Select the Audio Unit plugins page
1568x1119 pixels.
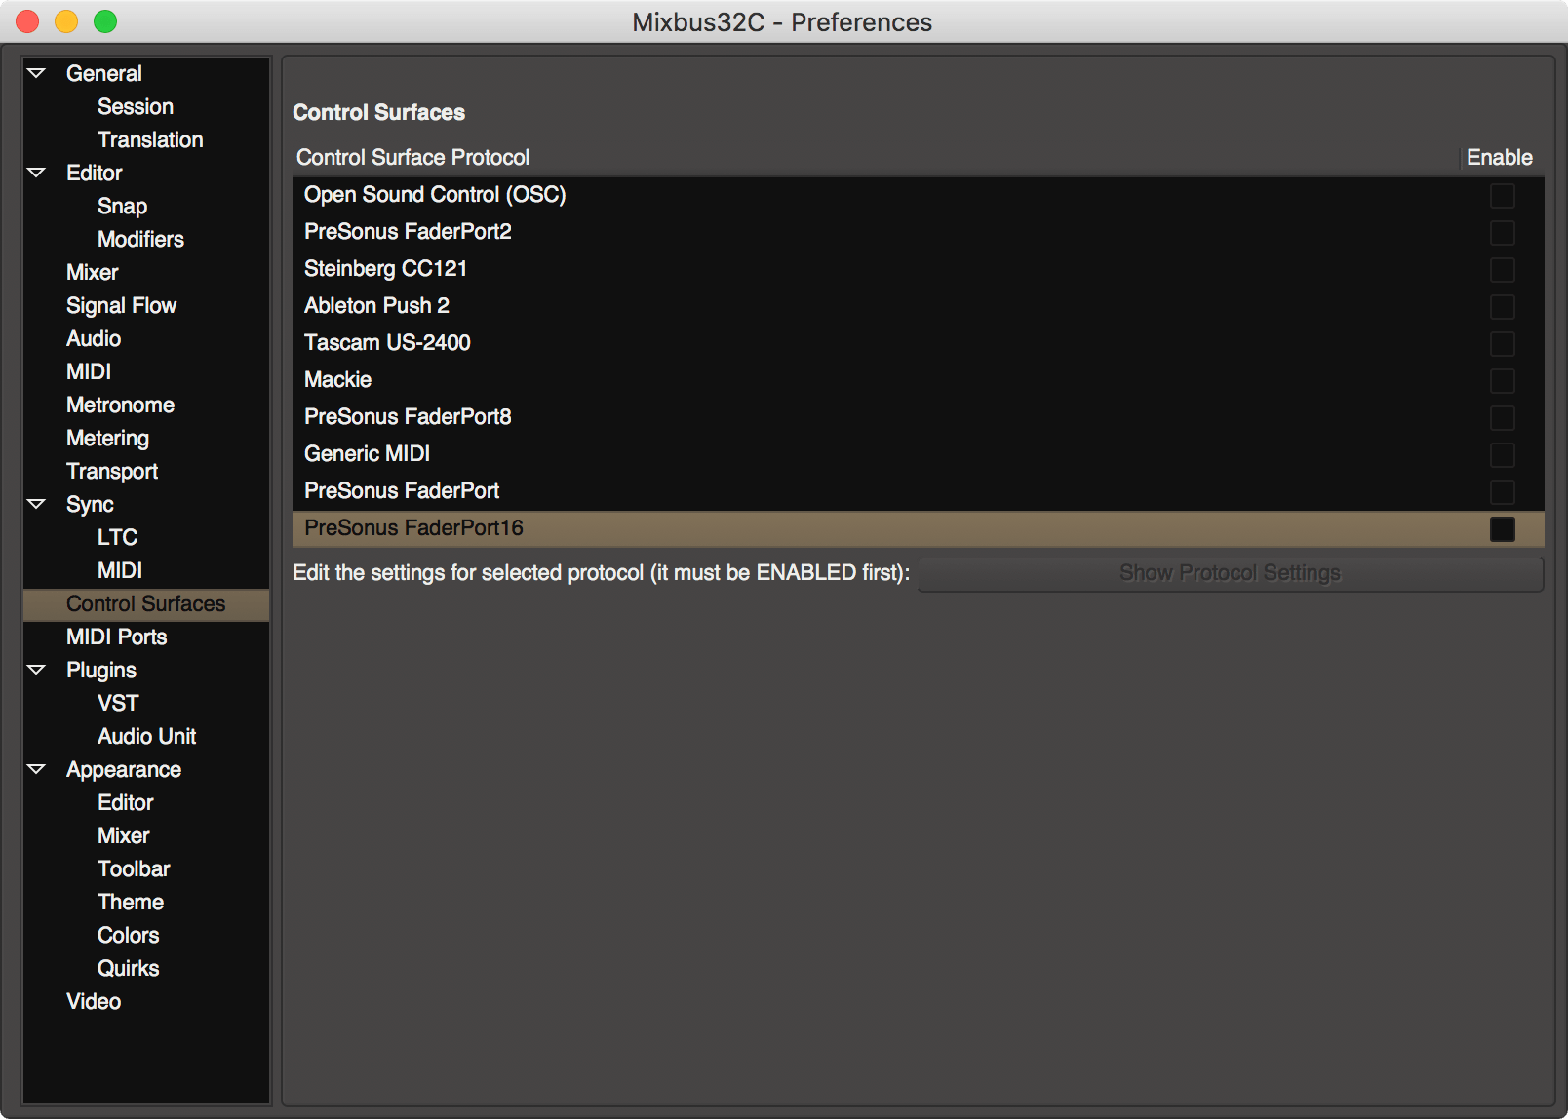[x=146, y=736]
